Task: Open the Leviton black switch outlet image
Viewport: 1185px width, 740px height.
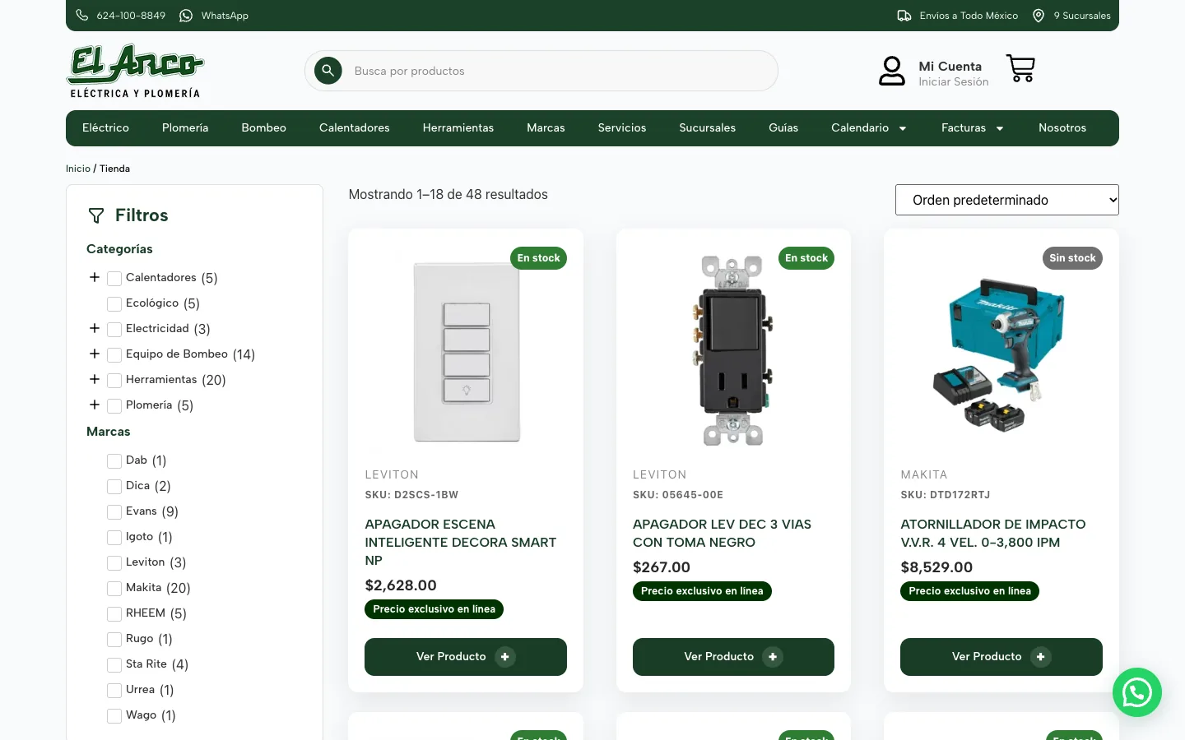Action: 733,350
